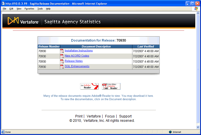Visit the Vertafore footer link
This screenshot has width=201, height=135.
click(x=94, y=116)
